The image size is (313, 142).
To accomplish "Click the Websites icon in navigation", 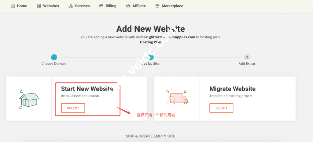I will [39, 6].
